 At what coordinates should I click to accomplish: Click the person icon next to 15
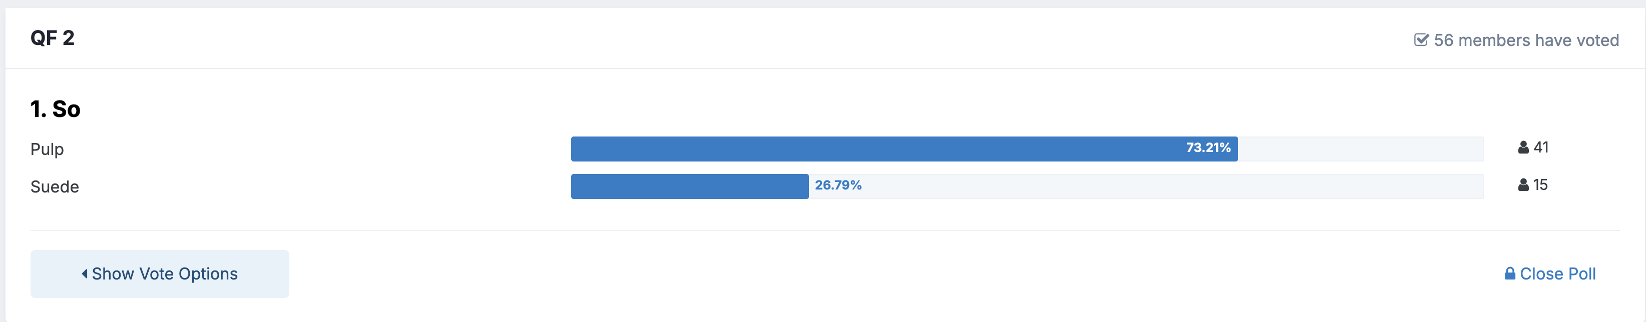click(1523, 185)
